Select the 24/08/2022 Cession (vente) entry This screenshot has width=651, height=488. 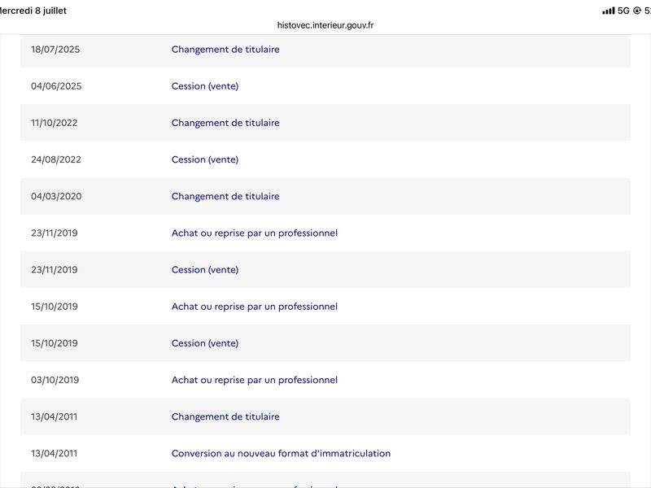click(325, 159)
